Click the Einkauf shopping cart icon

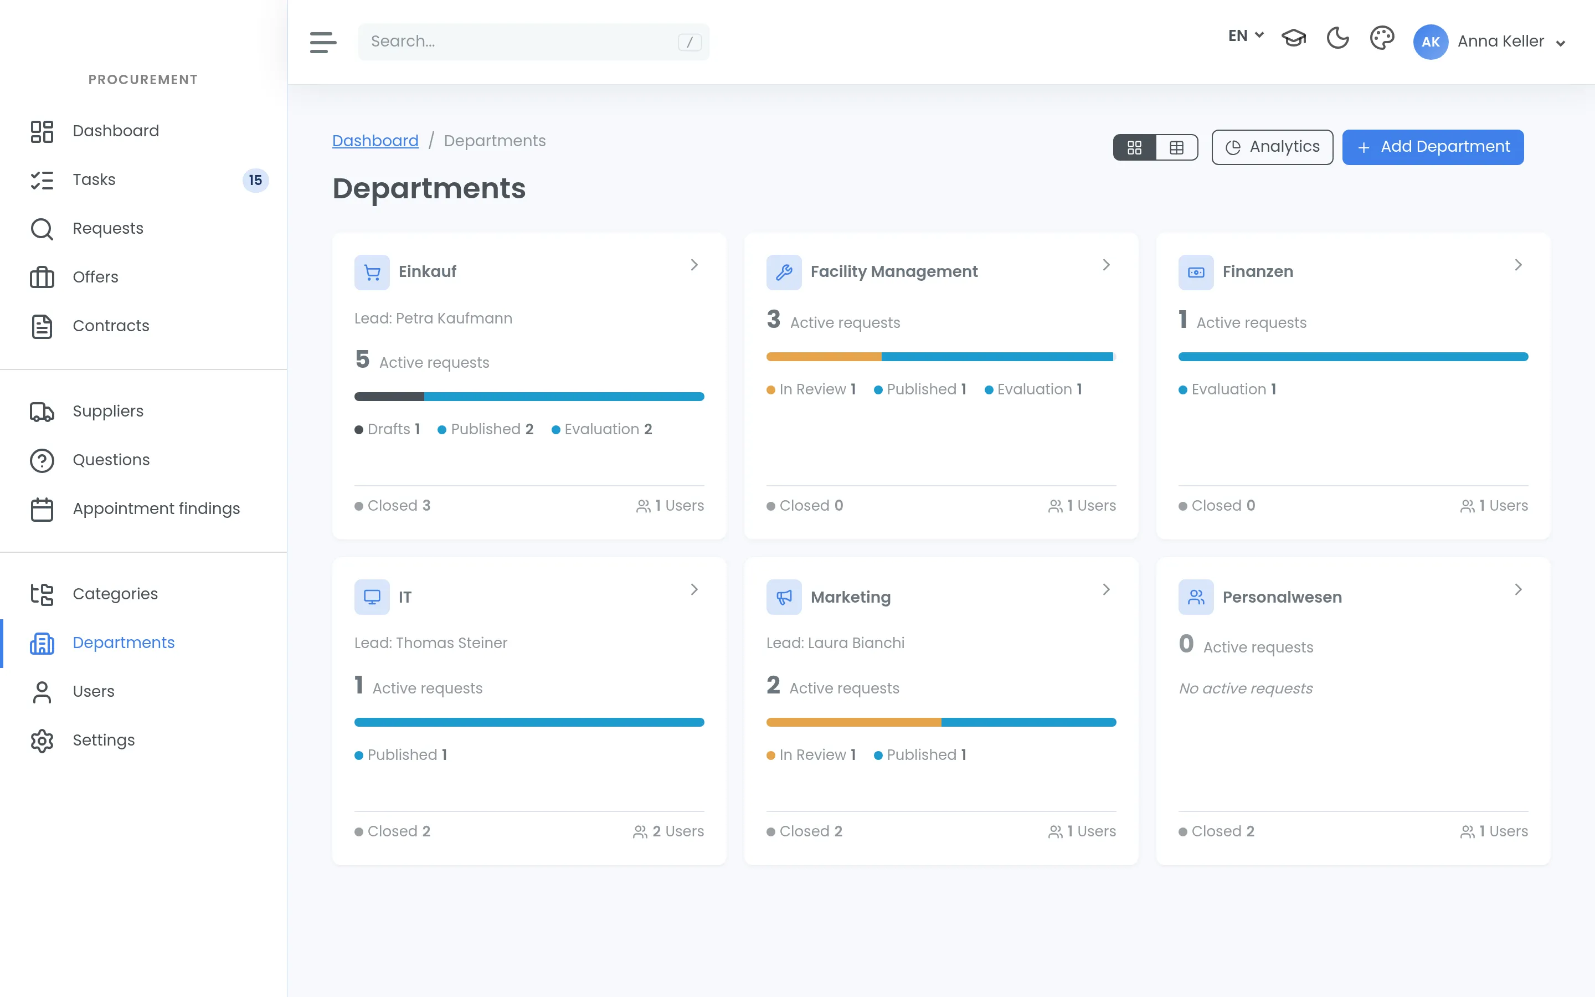pyautogui.click(x=372, y=273)
